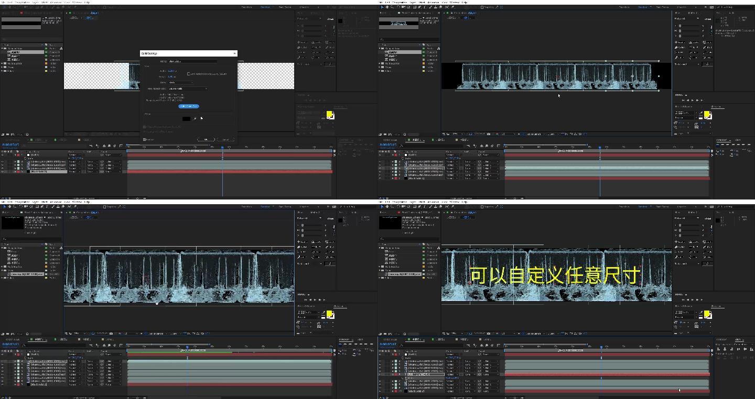Image resolution: width=755 pixels, height=399 pixels.
Task: Click Align Vertical Center icon in yellow-caption window
Action: 745,349
